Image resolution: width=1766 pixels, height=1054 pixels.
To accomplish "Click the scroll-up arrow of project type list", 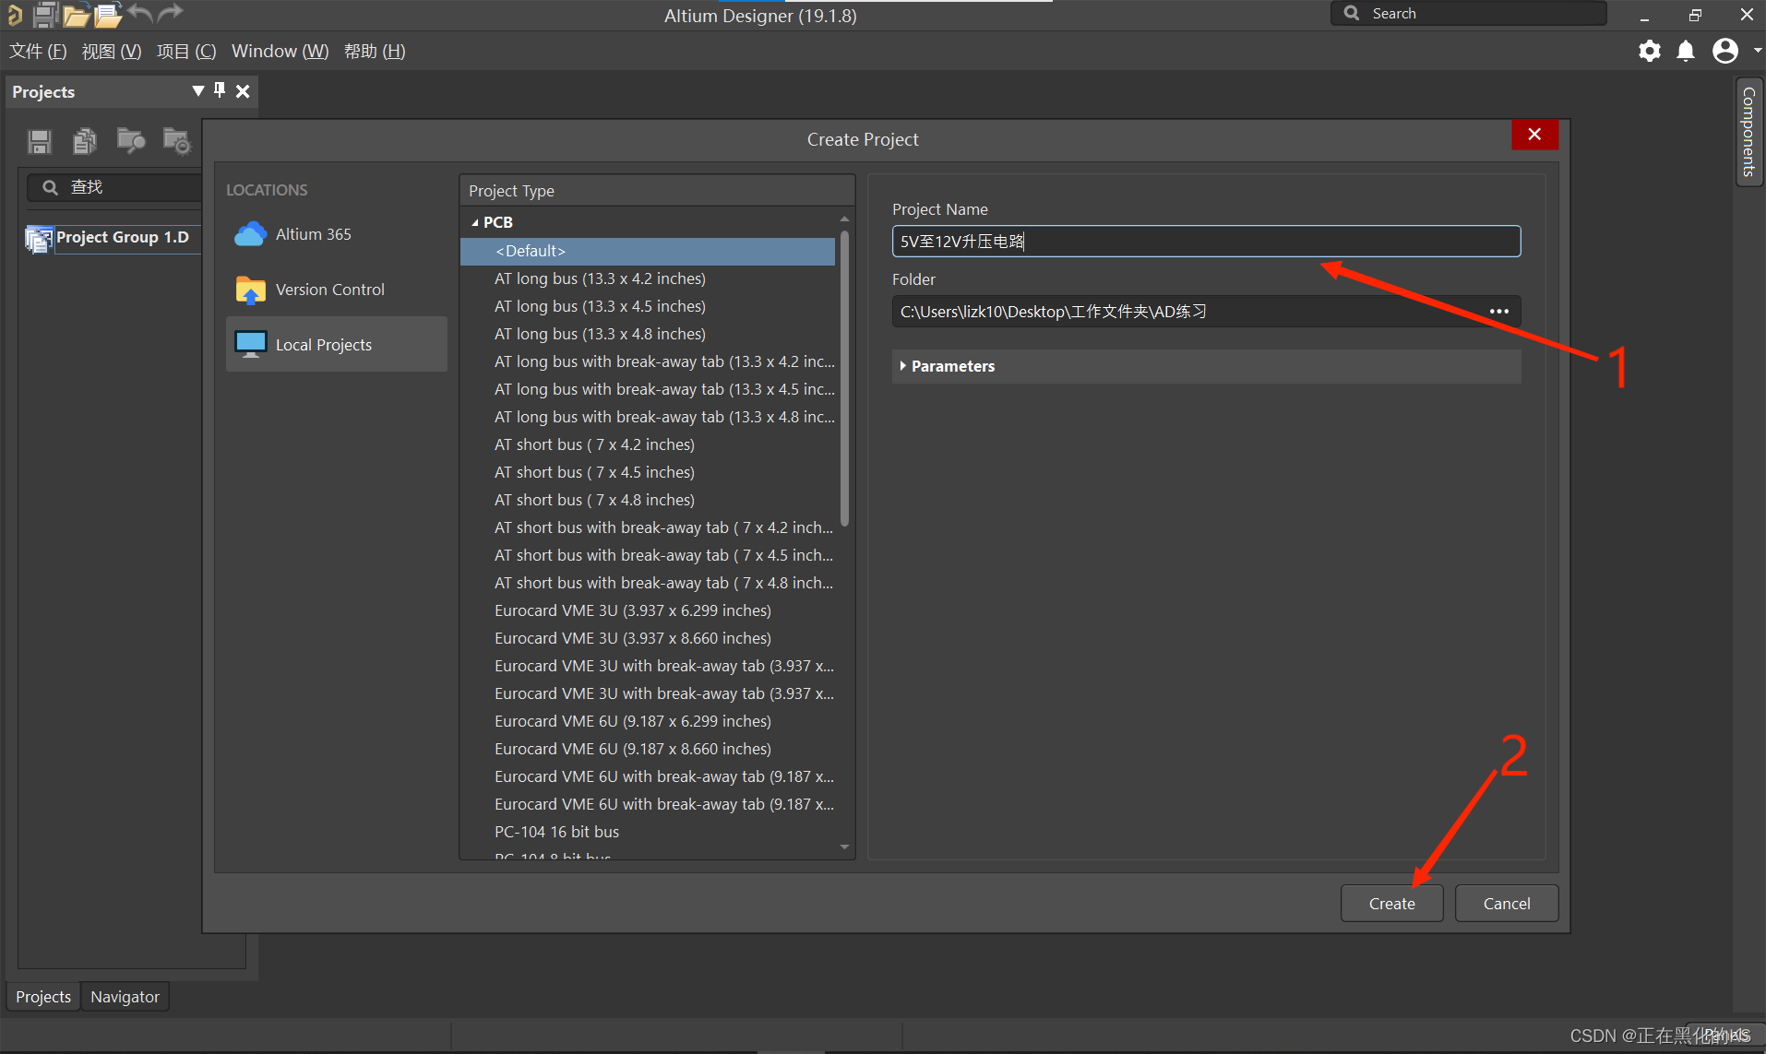I will [x=844, y=219].
